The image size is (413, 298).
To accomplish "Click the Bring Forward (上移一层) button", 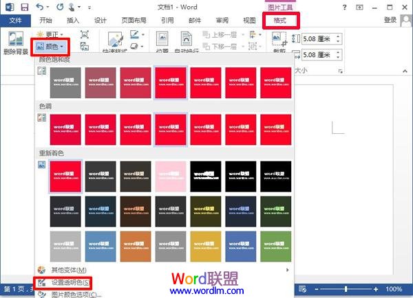I will tap(220, 34).
